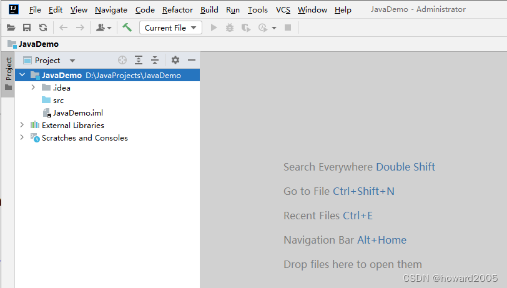The height and width of the screenshot is (288, 507).
Task: Expand External Libraries node
Action: pos(22,125)
